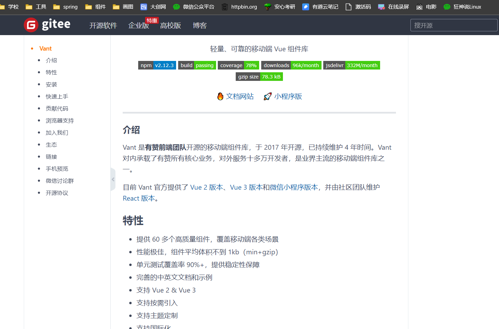The height and width of the screenshot is (329, 499).
Task: Jump to the 安装 section
Action: click(x=51, y=84)
